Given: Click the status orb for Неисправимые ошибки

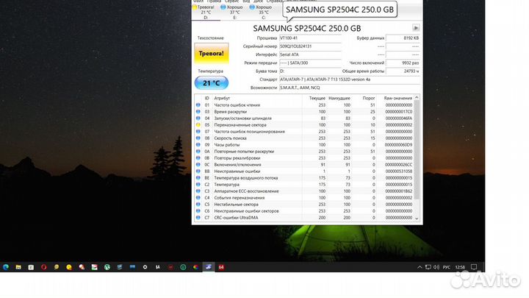Looking at the screenshot, I should pyautogui.click(x=198, y=171).
